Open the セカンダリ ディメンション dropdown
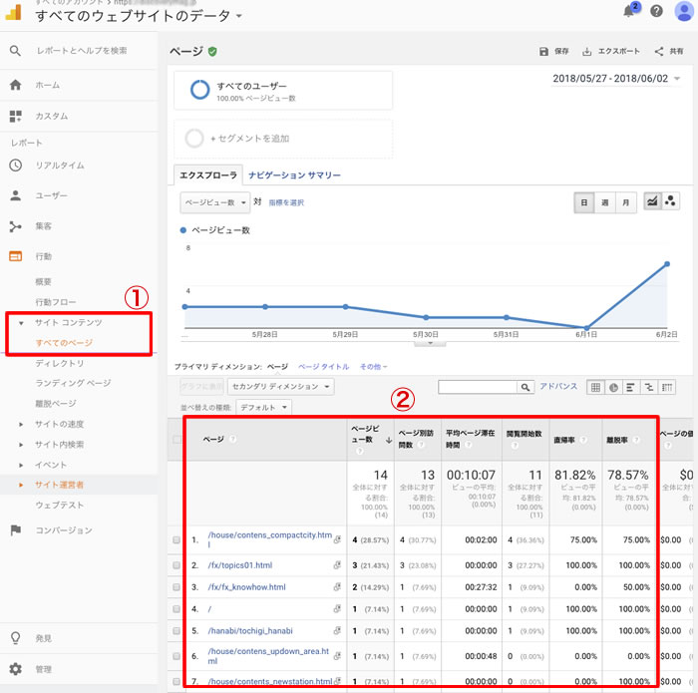698x693 pixels. 280,387
